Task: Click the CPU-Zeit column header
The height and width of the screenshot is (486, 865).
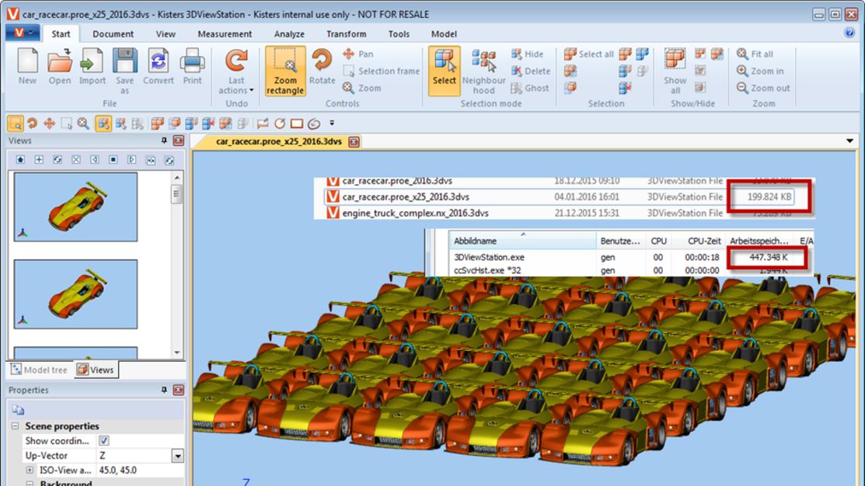Action: pos(699,241)
